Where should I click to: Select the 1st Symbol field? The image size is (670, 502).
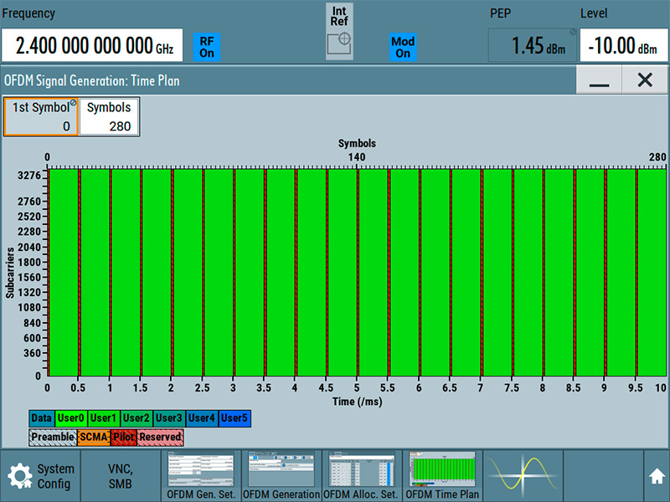pos(41,117)
